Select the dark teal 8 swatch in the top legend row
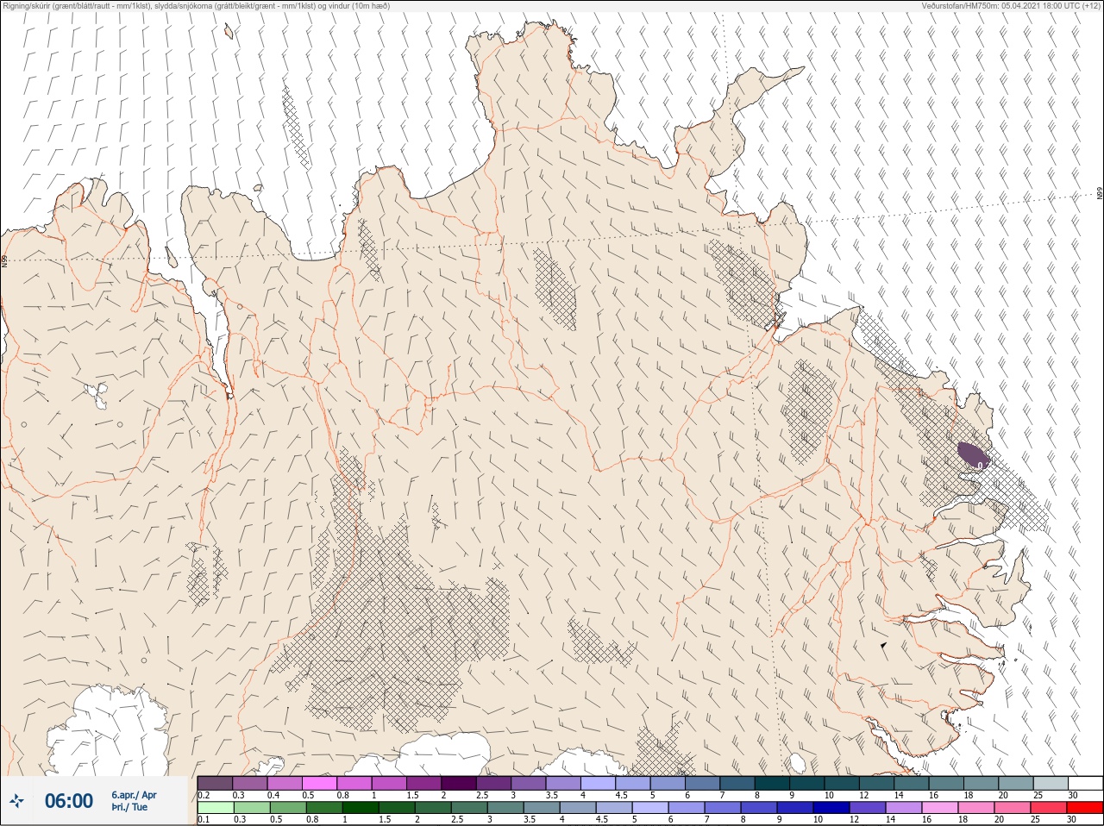This screenshot has width=1104, height=826. coord(772,783)
